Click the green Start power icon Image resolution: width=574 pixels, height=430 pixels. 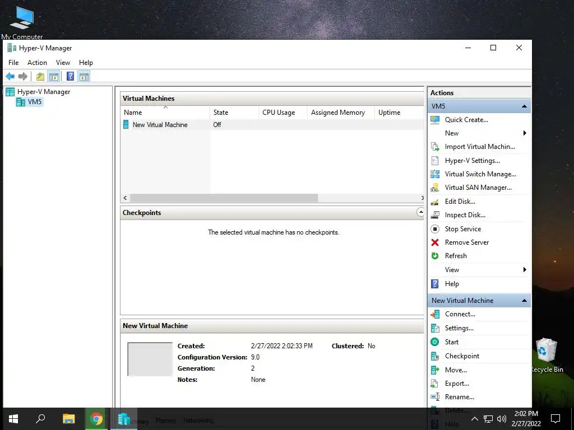435,342
